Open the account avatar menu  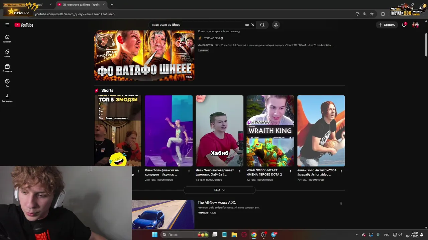pyautogui.click(x=415, y=25)
